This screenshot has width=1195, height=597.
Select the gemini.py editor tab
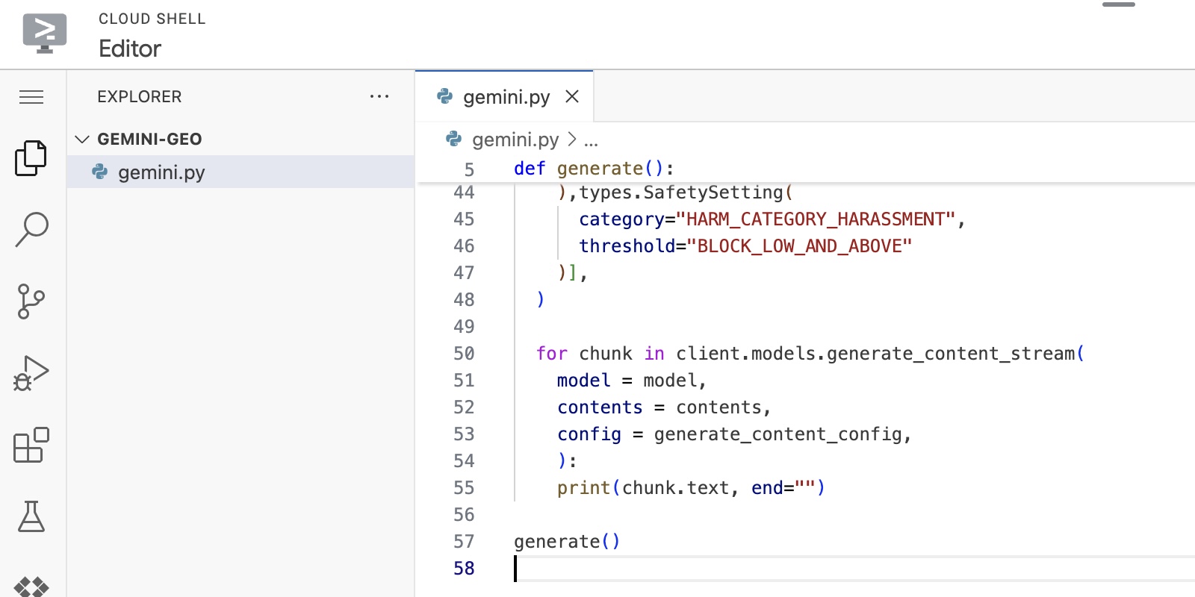click(x=505, y=96)
